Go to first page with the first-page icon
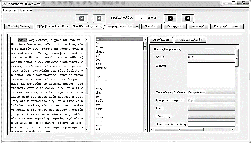 click(82, 18)
